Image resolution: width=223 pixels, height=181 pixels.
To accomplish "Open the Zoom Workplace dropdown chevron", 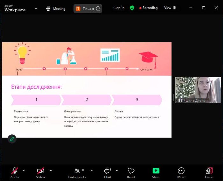I will coord(36,9).
